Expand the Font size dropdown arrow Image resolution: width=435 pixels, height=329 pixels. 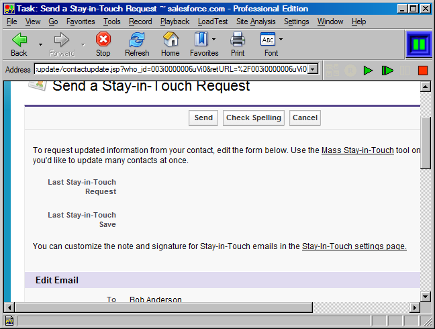[281, 40]
